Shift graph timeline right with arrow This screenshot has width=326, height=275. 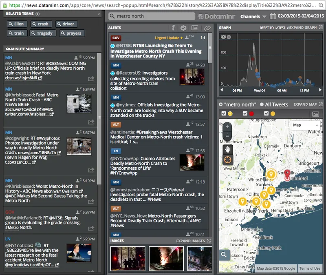coord(320,90)
